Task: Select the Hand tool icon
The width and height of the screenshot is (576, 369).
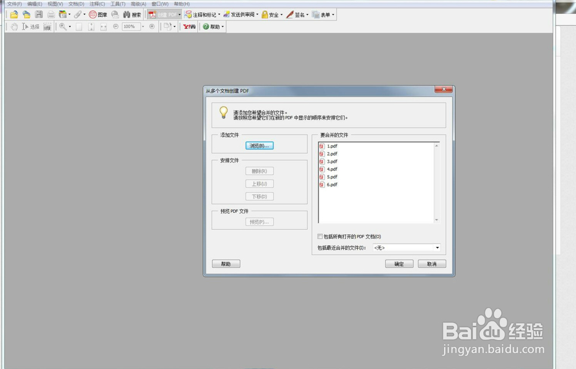Action: (x=14, y=26)
